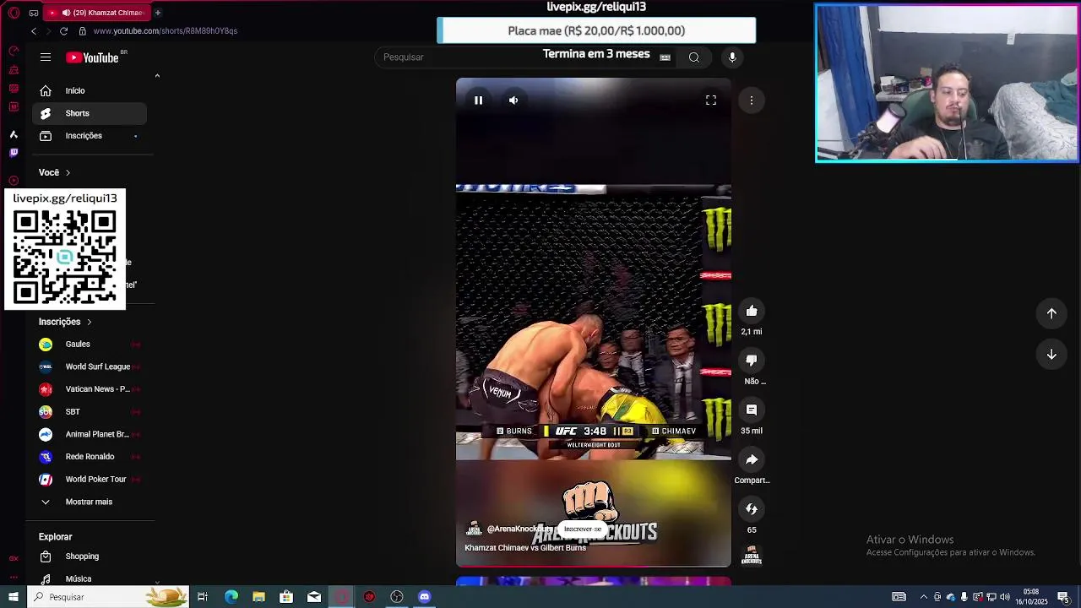Mute the Shorts video volume
The width and height of the screenshot is (1081, 608).
(x=513, y=100)
